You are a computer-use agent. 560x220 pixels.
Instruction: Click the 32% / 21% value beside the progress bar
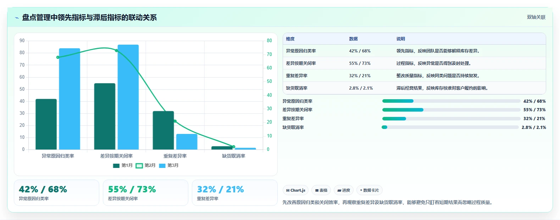point(534,119)
